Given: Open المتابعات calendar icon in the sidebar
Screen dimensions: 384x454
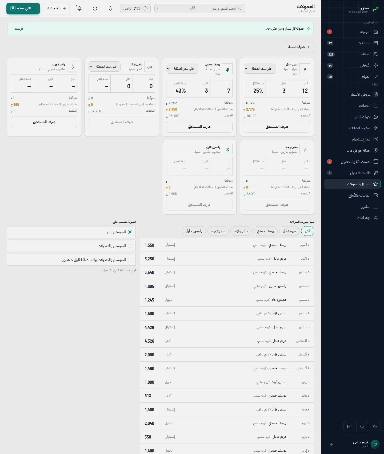Looking at the screenshot, I should pos(376,43).
